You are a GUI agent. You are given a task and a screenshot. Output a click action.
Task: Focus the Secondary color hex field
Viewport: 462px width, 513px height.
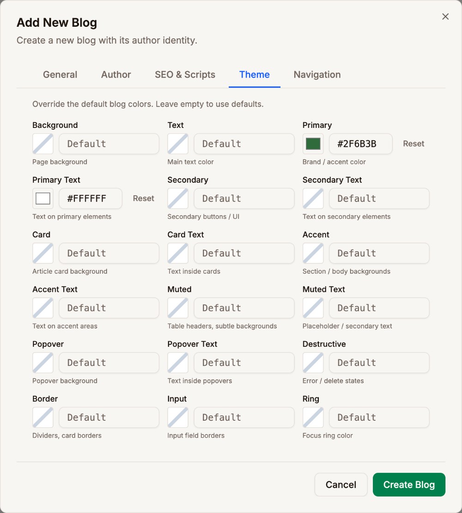click(x=244, y=198)
